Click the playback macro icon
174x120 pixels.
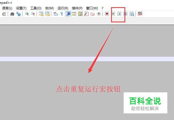(119, 14)
